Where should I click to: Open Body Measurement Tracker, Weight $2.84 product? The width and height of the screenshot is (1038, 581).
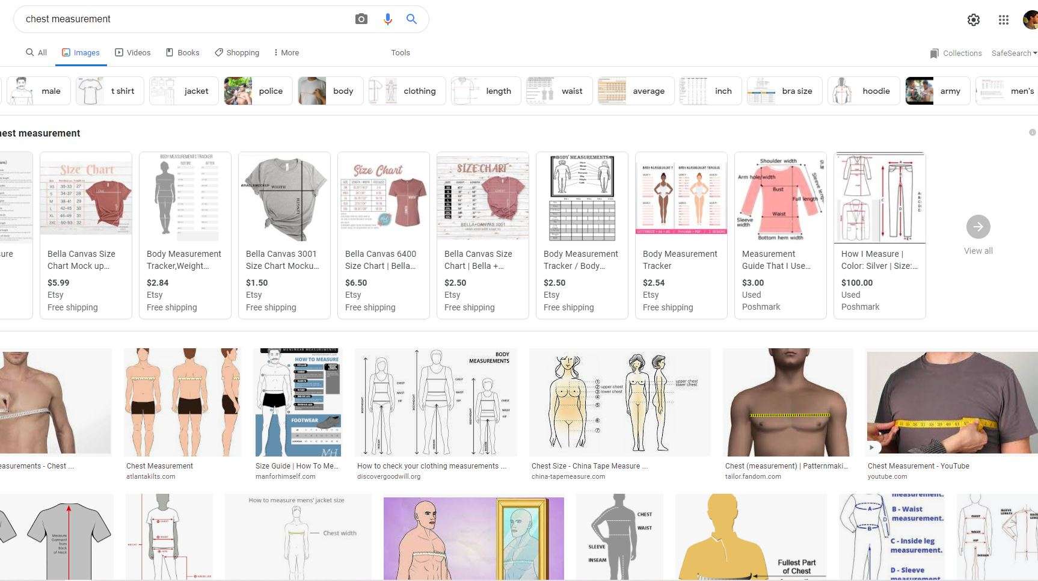pyautogui.click(x=185, y=235)
